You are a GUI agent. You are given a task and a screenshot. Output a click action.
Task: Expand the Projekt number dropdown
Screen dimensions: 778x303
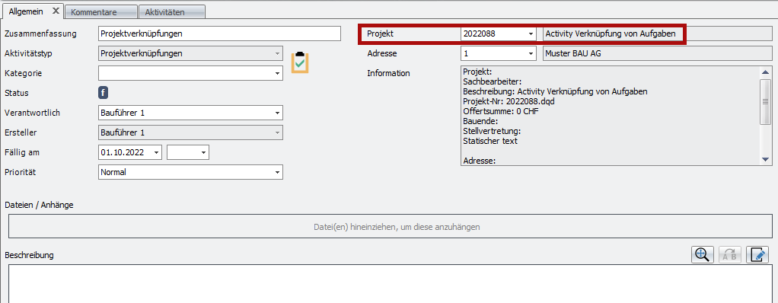[531, 33]
